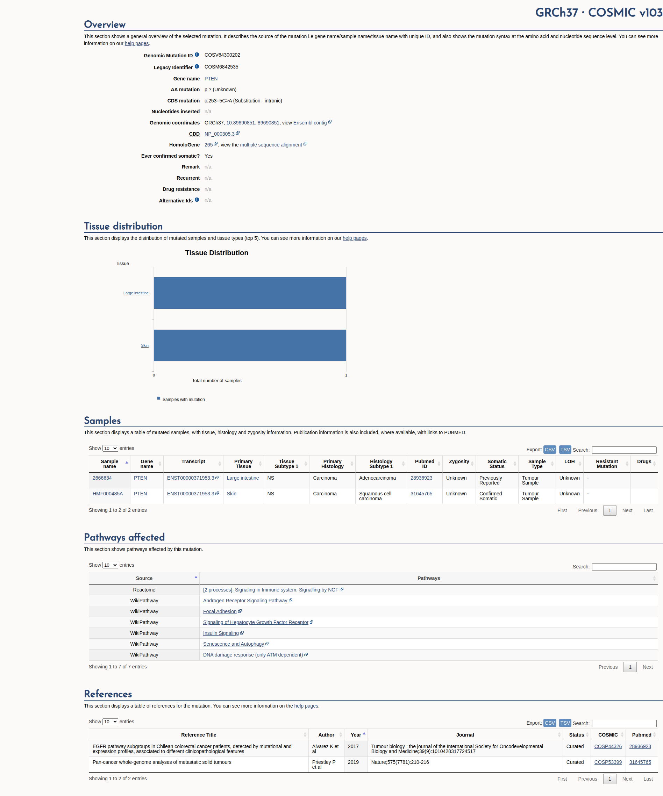Export References table as TSV
Screen dimensions: 663x796
point(565,723)
